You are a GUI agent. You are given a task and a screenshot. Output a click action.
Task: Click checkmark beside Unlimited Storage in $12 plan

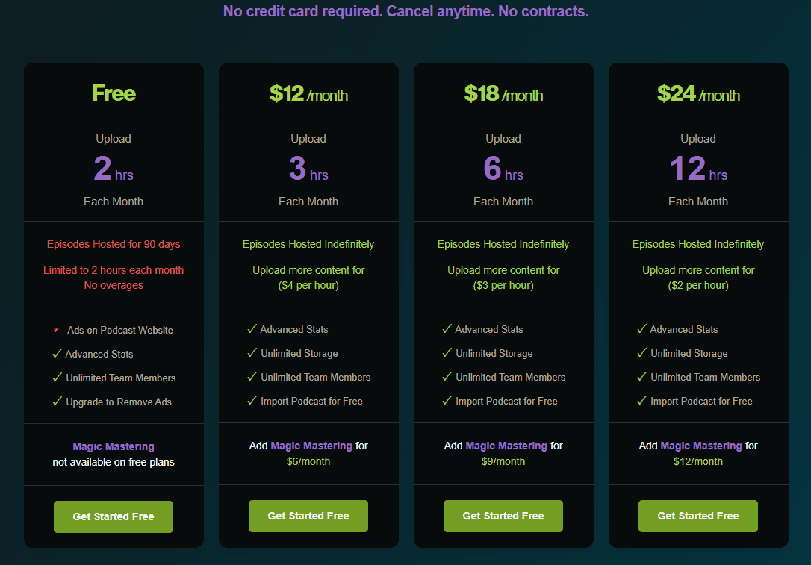(x=252, y=352)
